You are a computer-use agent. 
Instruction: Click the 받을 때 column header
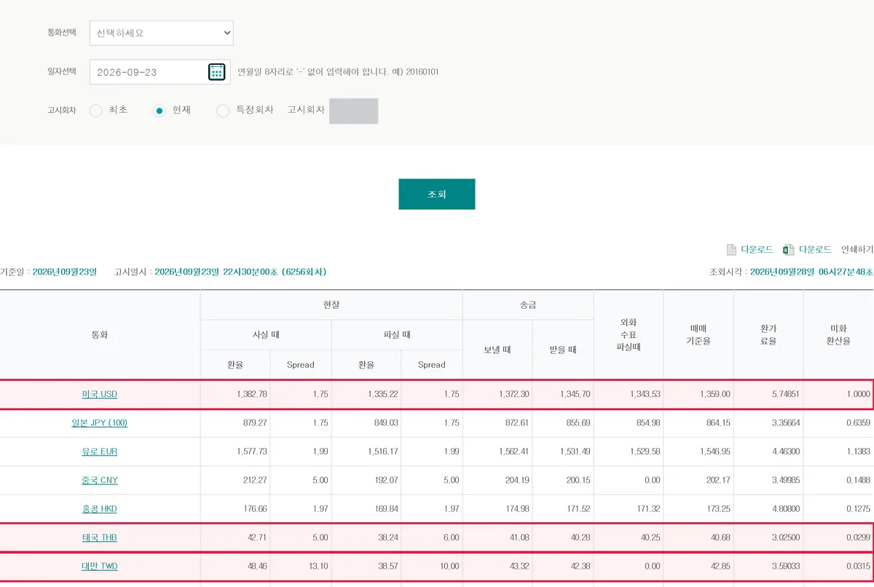coord(563,350)
